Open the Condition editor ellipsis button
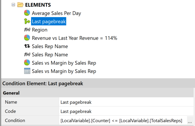This screenshot has width=195, height=126. (190, 121)
